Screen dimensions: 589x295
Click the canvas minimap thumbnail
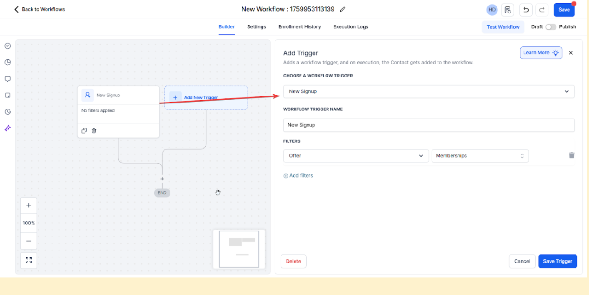coord(239,249)
